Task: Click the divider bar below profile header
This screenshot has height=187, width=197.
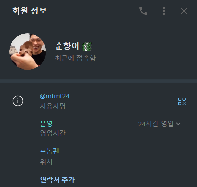Action: coord(98,81)
